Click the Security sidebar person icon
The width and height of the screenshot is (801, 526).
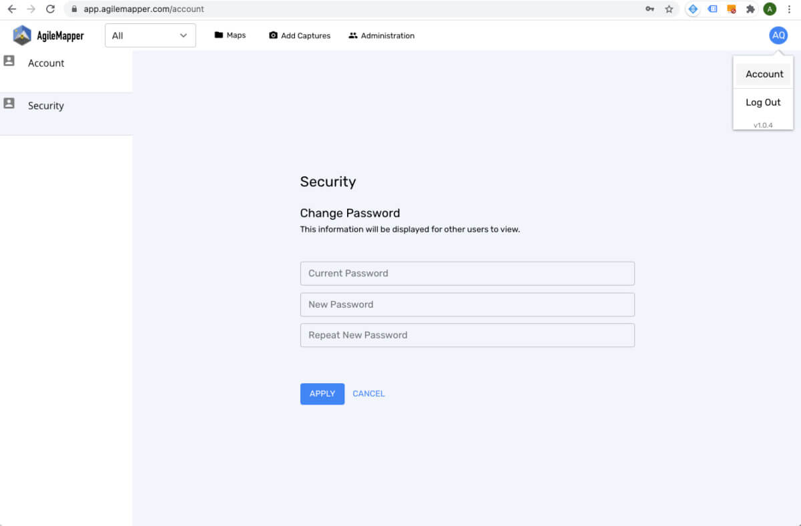tap(9, 103)
